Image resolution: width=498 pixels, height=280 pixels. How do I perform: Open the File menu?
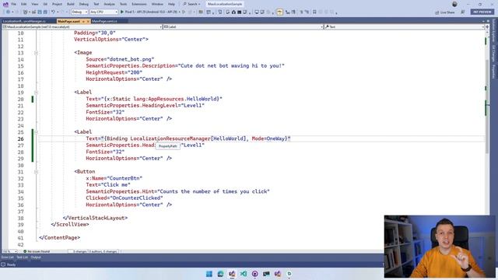click(14, 4)
